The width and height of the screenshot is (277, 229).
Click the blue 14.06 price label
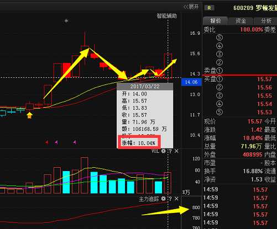[x=191, y=82]
